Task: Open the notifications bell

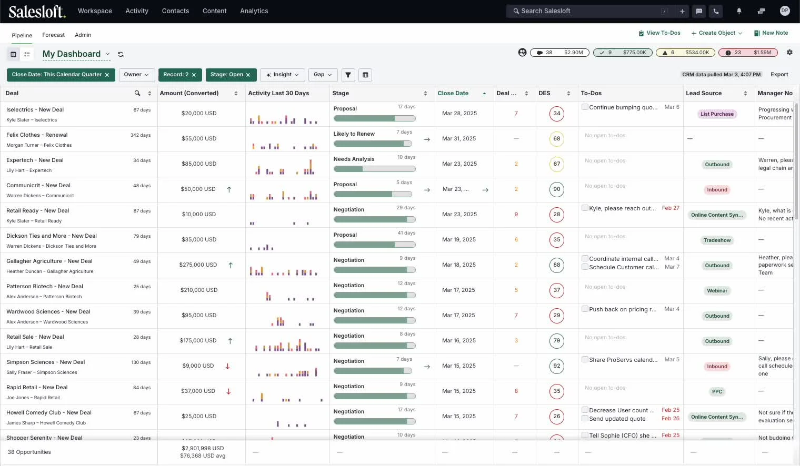Action: [x=739, y=11]
